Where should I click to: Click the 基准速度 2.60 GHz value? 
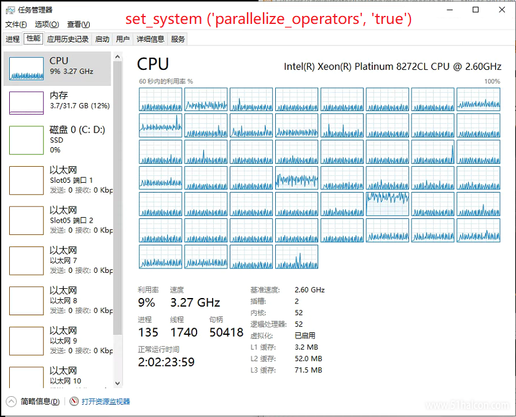tap(310, 290)
